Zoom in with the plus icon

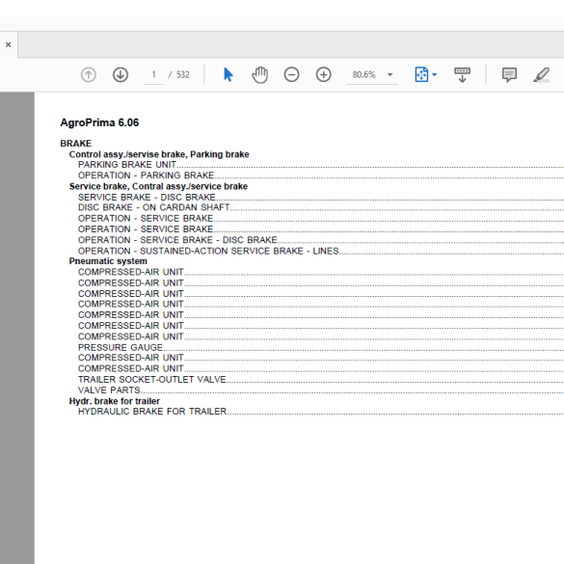tap(323, 75)
